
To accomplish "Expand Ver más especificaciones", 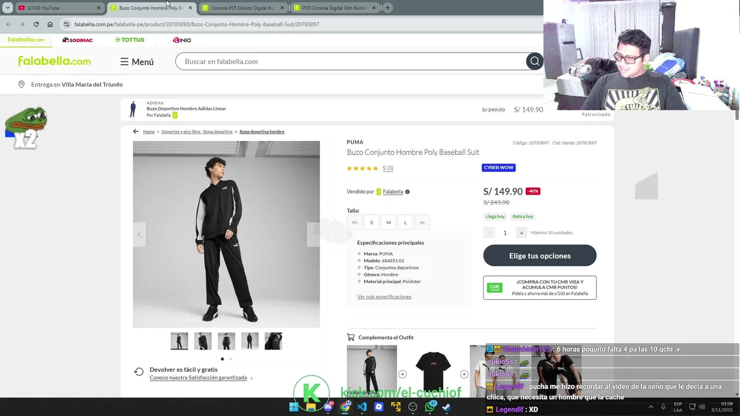I will [x=384, y=297].
